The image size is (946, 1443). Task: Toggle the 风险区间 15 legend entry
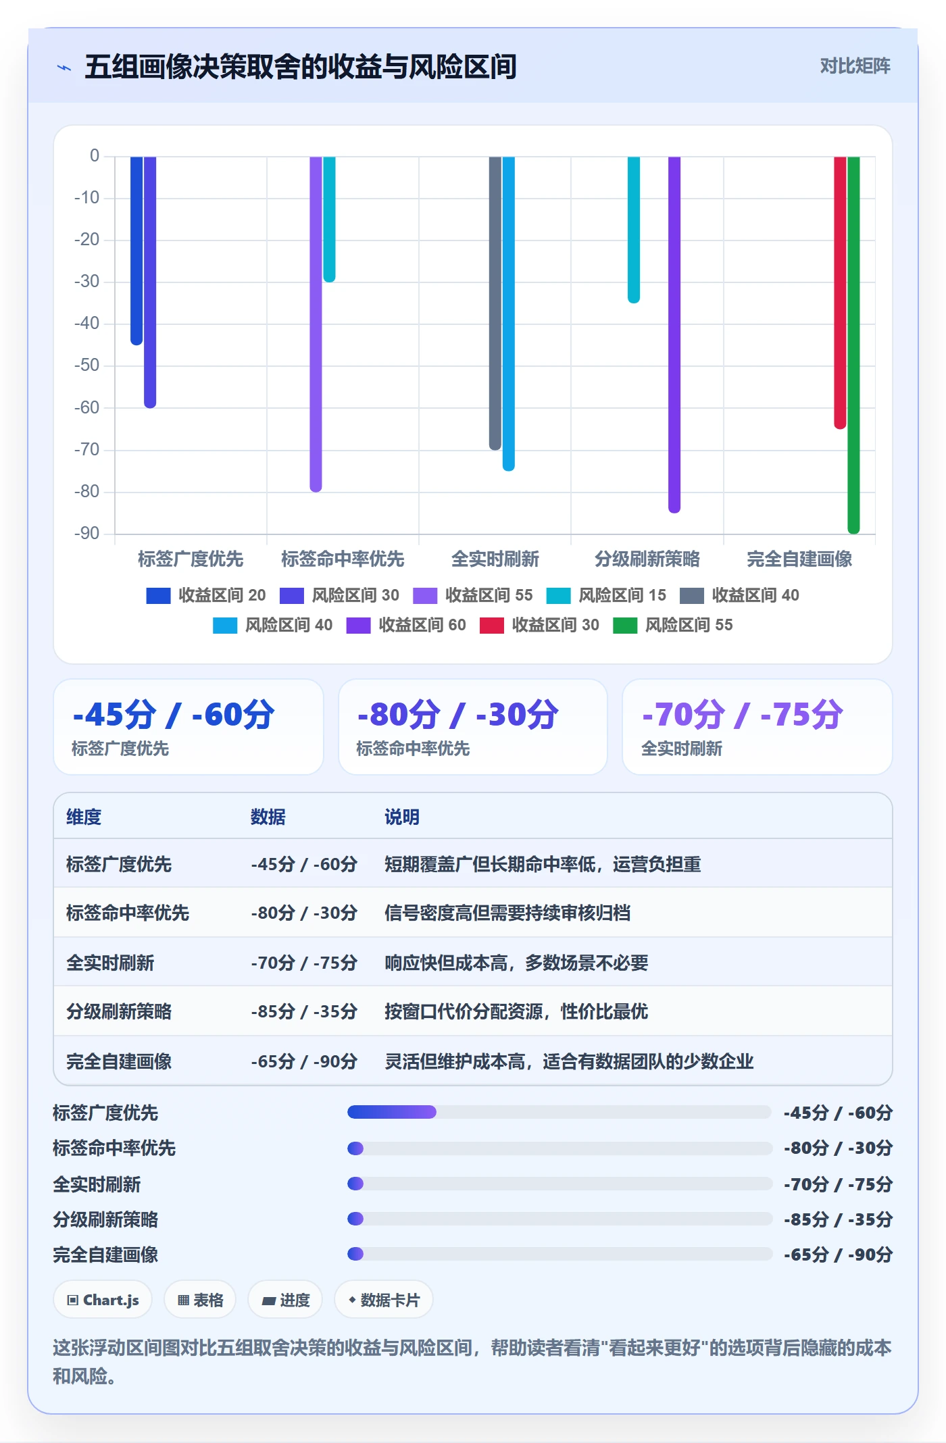pyautogui.click(x=606, y=595)
